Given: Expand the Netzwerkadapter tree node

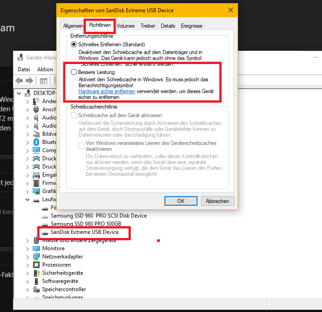Looking at the screenshot, I should [x=28, y=257].
